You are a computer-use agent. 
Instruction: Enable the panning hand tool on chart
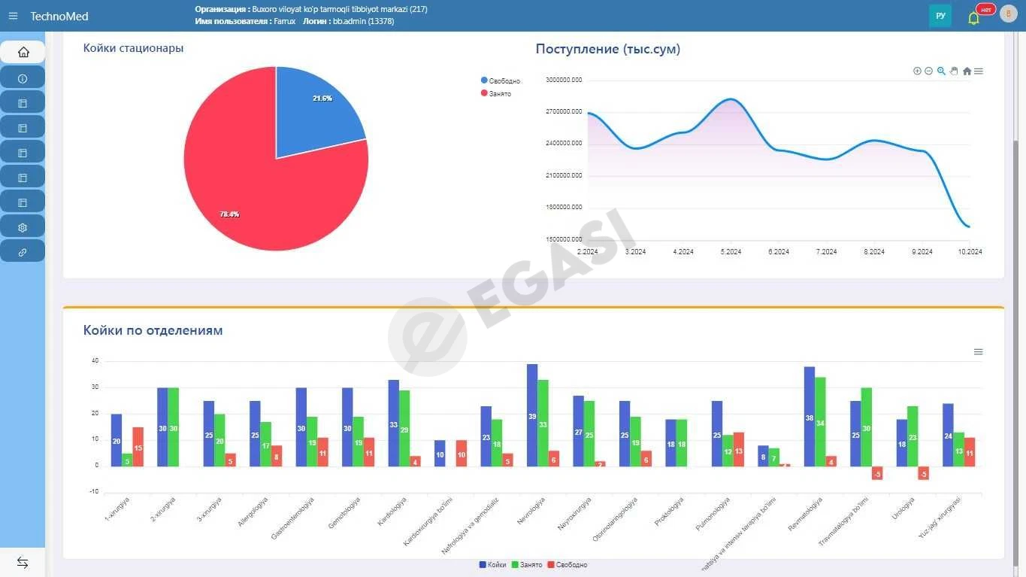click(954, 71)
